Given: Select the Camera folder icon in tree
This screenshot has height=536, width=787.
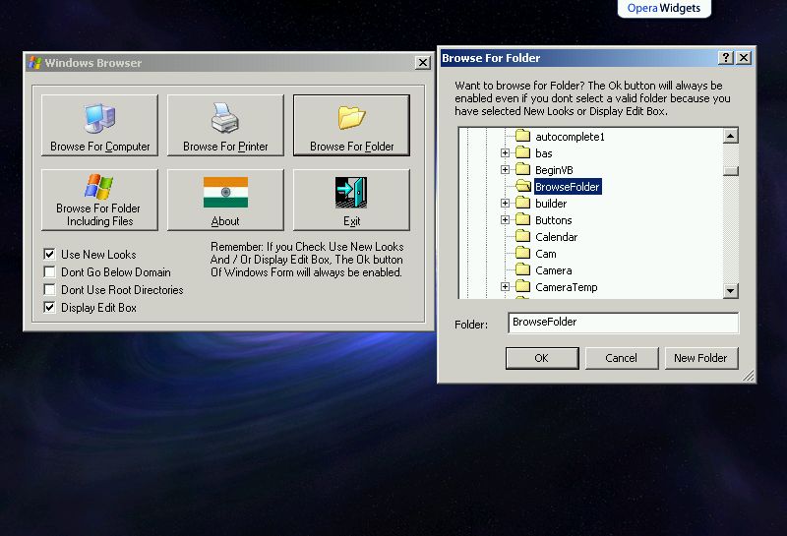Looking at the screenshot, I should (522, 270).
